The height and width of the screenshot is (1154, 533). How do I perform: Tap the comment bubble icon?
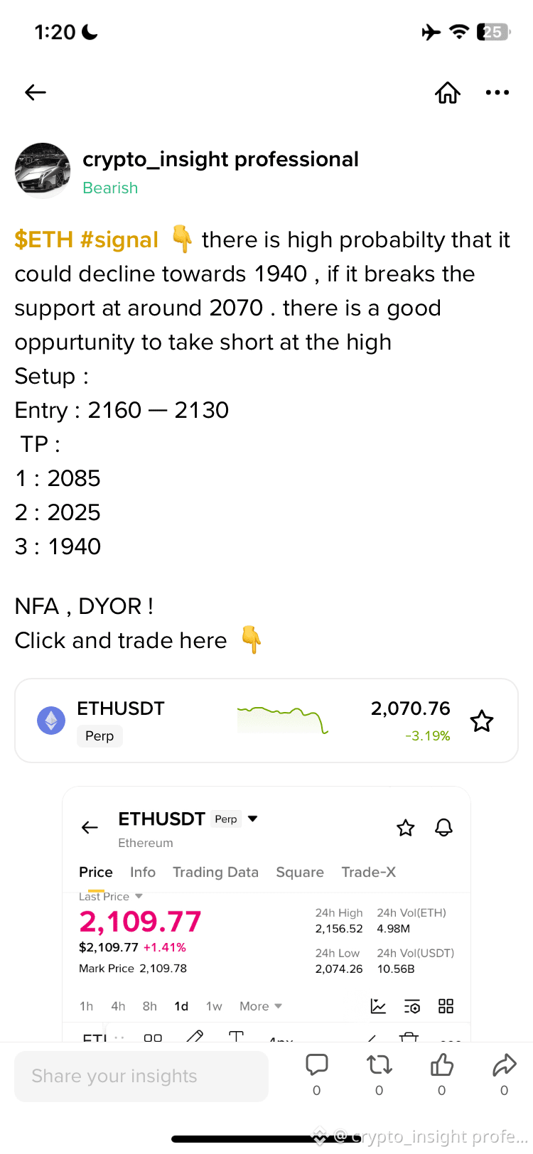click(x=317, y=1064)
